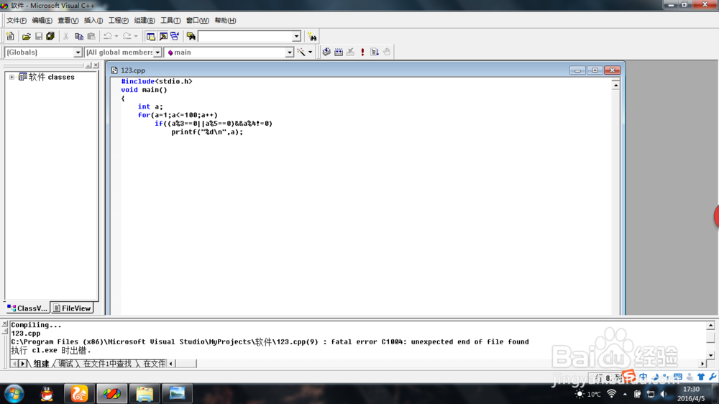Click the Open file folder icon
The image size is (719, 404).
pos(27,36)
